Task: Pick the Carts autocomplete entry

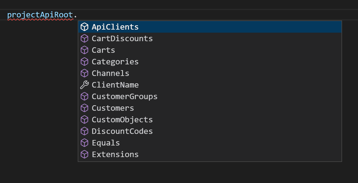Action: point(103,50)
